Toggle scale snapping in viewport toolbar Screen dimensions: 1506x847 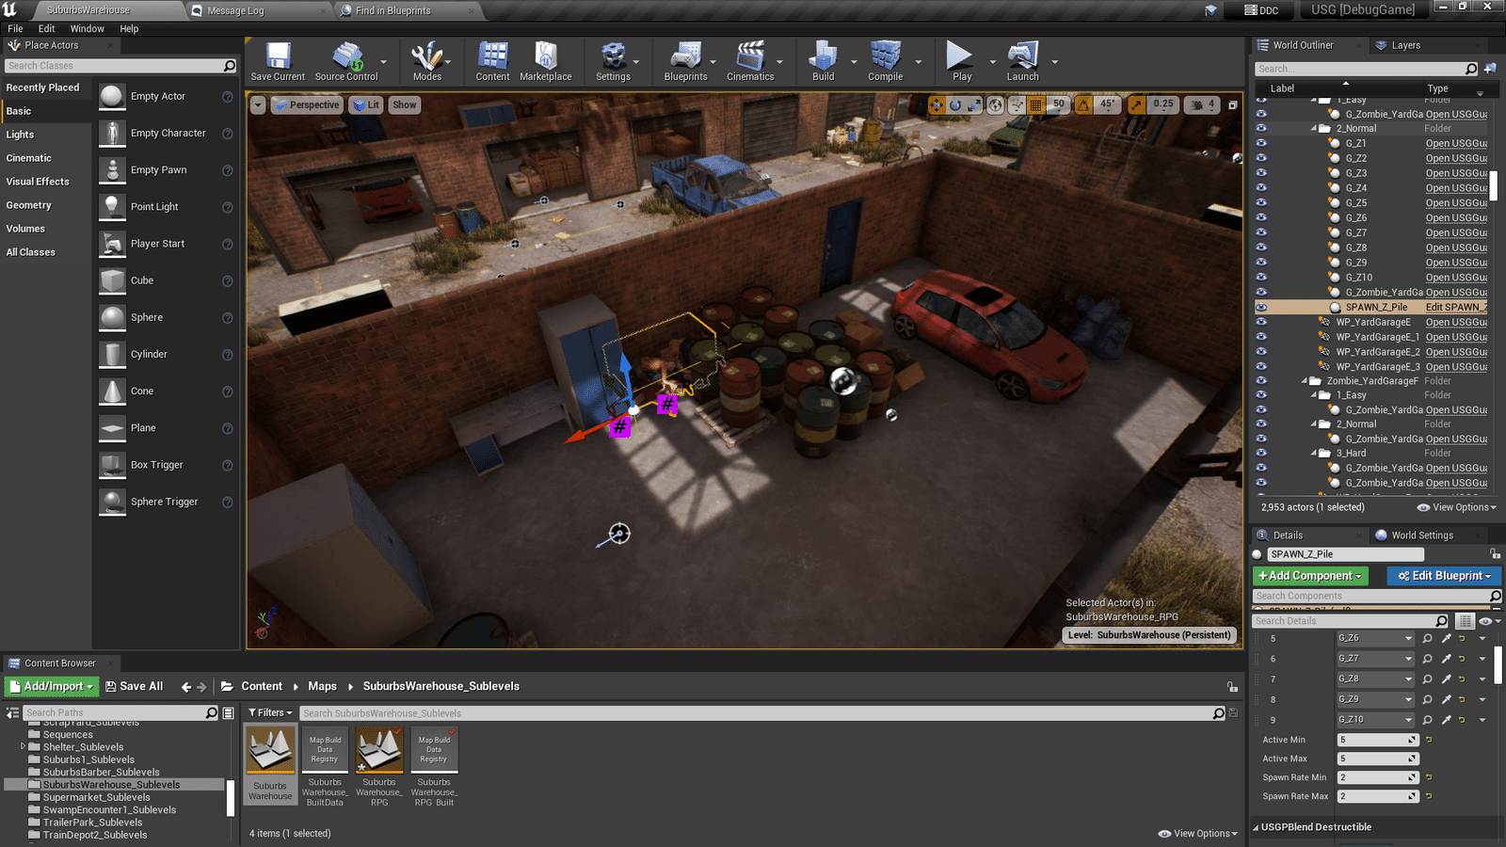click(1137, 105)
